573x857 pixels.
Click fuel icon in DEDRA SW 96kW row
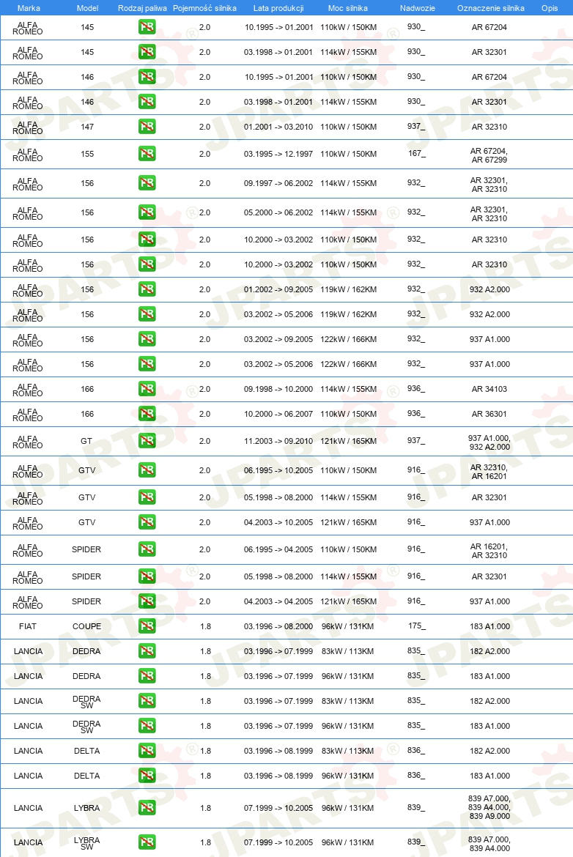click(x=147, y=726)
